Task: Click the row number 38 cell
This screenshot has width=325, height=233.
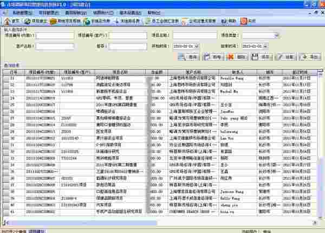Action: pyautogui.click(x=12, y=192)
